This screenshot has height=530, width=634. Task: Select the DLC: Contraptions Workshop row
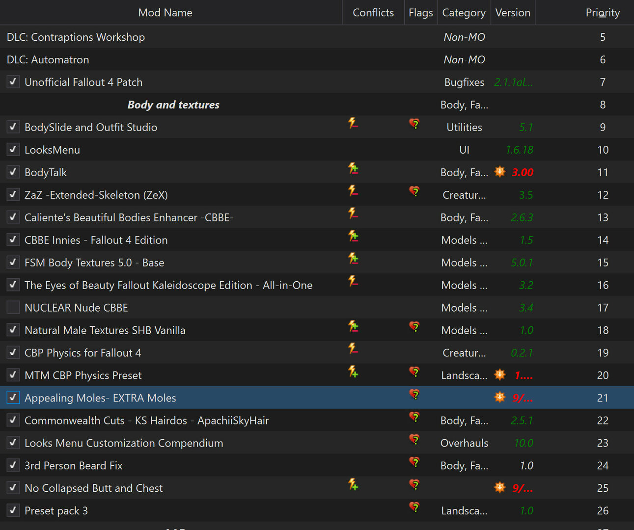(x=317, y=37)
